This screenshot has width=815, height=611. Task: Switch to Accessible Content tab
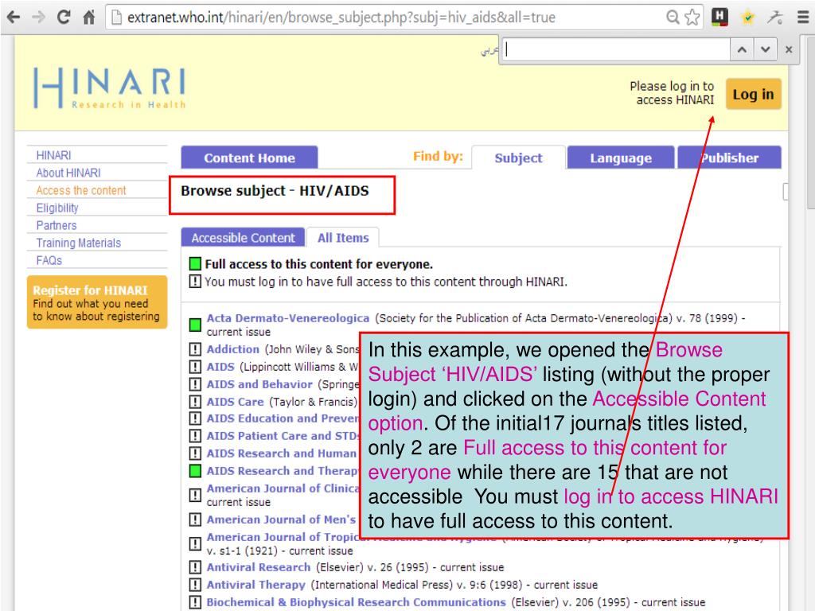click(x=243, y=237)
